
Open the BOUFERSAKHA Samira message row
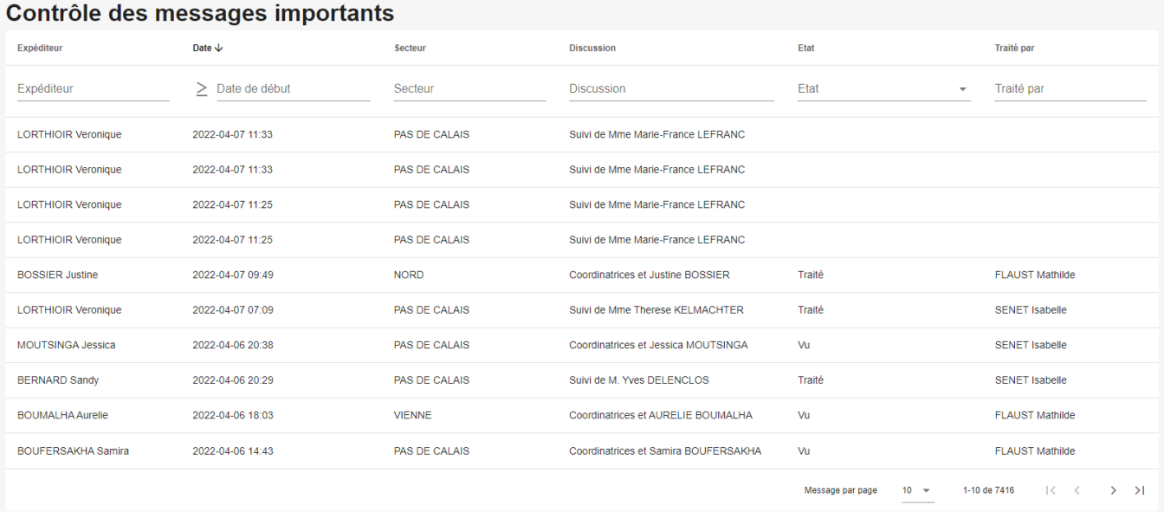pyautogui.click(x=582, y=450)
